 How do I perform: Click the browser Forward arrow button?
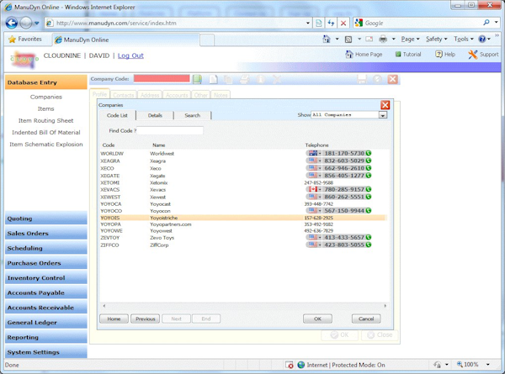(26, 23)
